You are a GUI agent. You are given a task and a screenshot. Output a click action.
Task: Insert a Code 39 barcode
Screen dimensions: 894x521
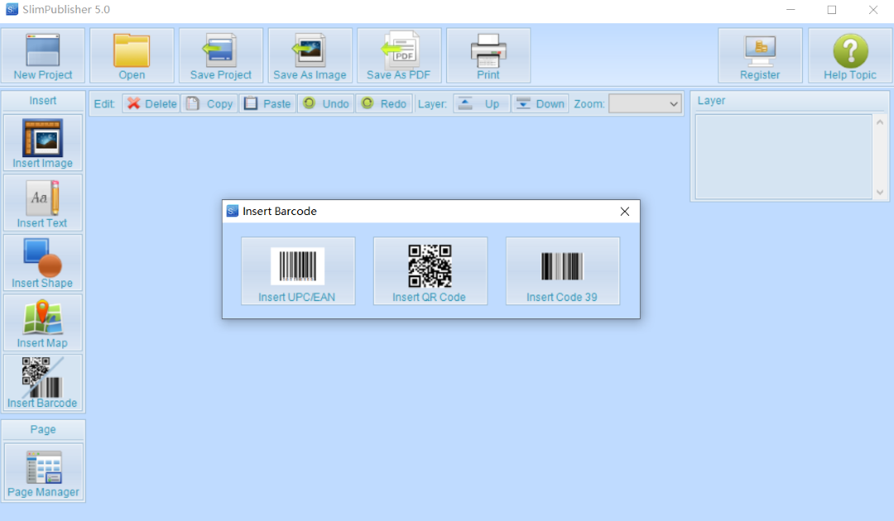point(562,270)
